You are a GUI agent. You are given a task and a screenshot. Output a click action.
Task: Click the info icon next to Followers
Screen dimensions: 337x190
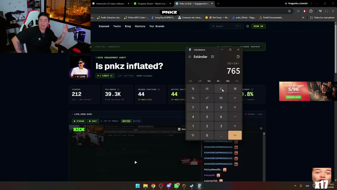click(x=118, y=89)
